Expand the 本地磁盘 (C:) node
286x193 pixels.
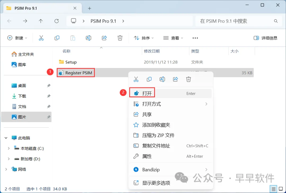8,148
